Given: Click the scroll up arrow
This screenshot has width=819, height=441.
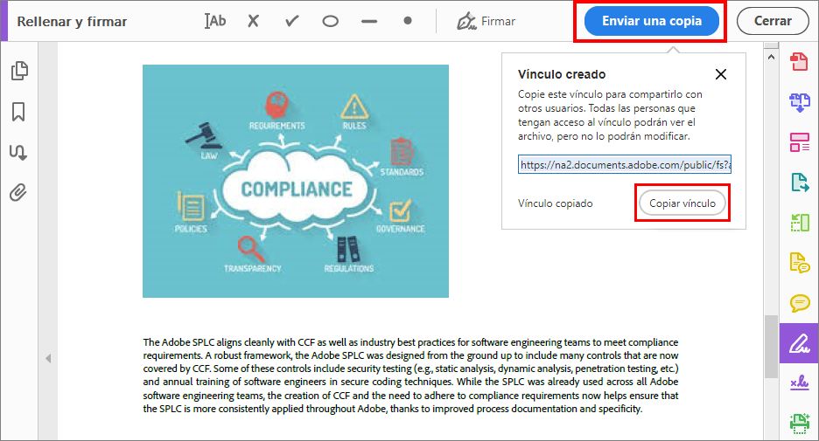Looking at the screenshot, I should click(x=771, y=57).
